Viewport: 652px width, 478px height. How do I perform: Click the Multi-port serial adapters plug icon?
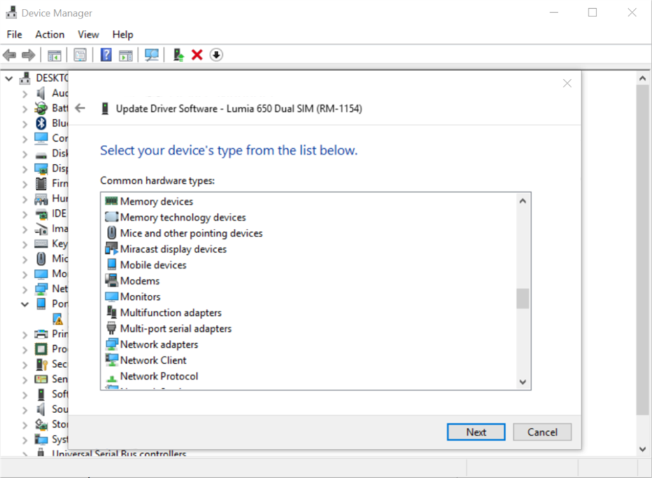pos(111,328)
